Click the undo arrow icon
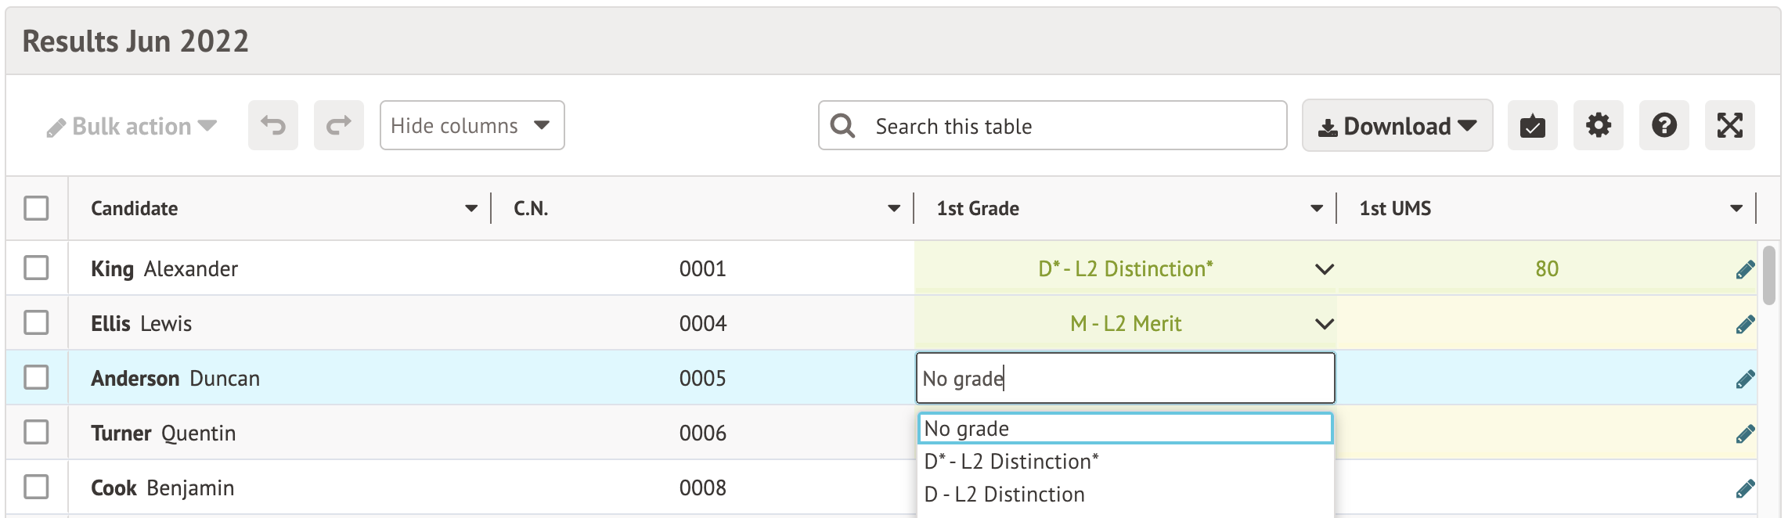1788x518 pixels. tap(272, 125)
